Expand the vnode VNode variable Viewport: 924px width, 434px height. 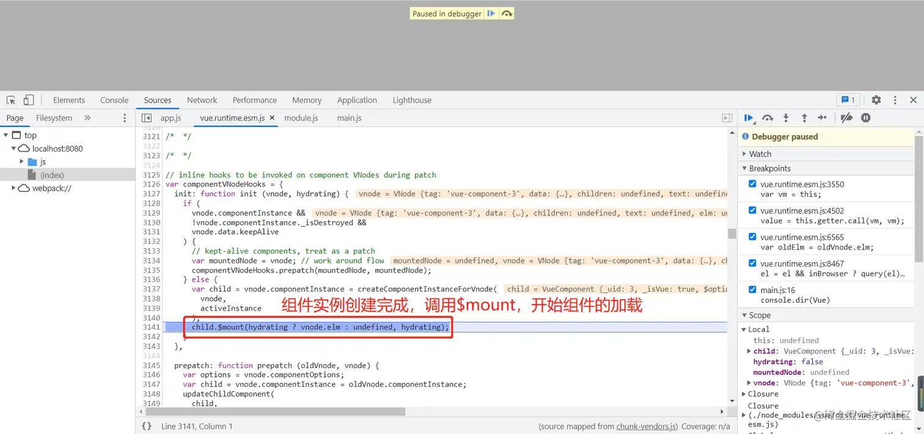(749, 383)
